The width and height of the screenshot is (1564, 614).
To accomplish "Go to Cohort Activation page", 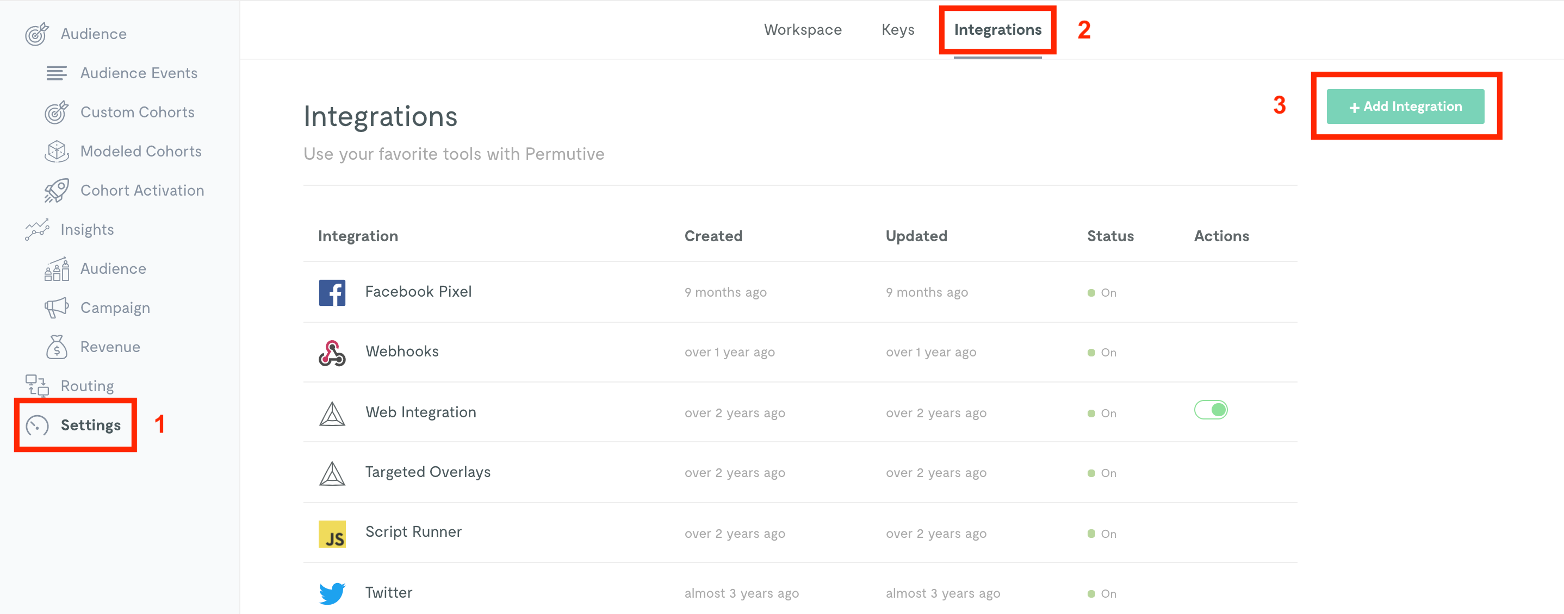I will click(142, 191).
